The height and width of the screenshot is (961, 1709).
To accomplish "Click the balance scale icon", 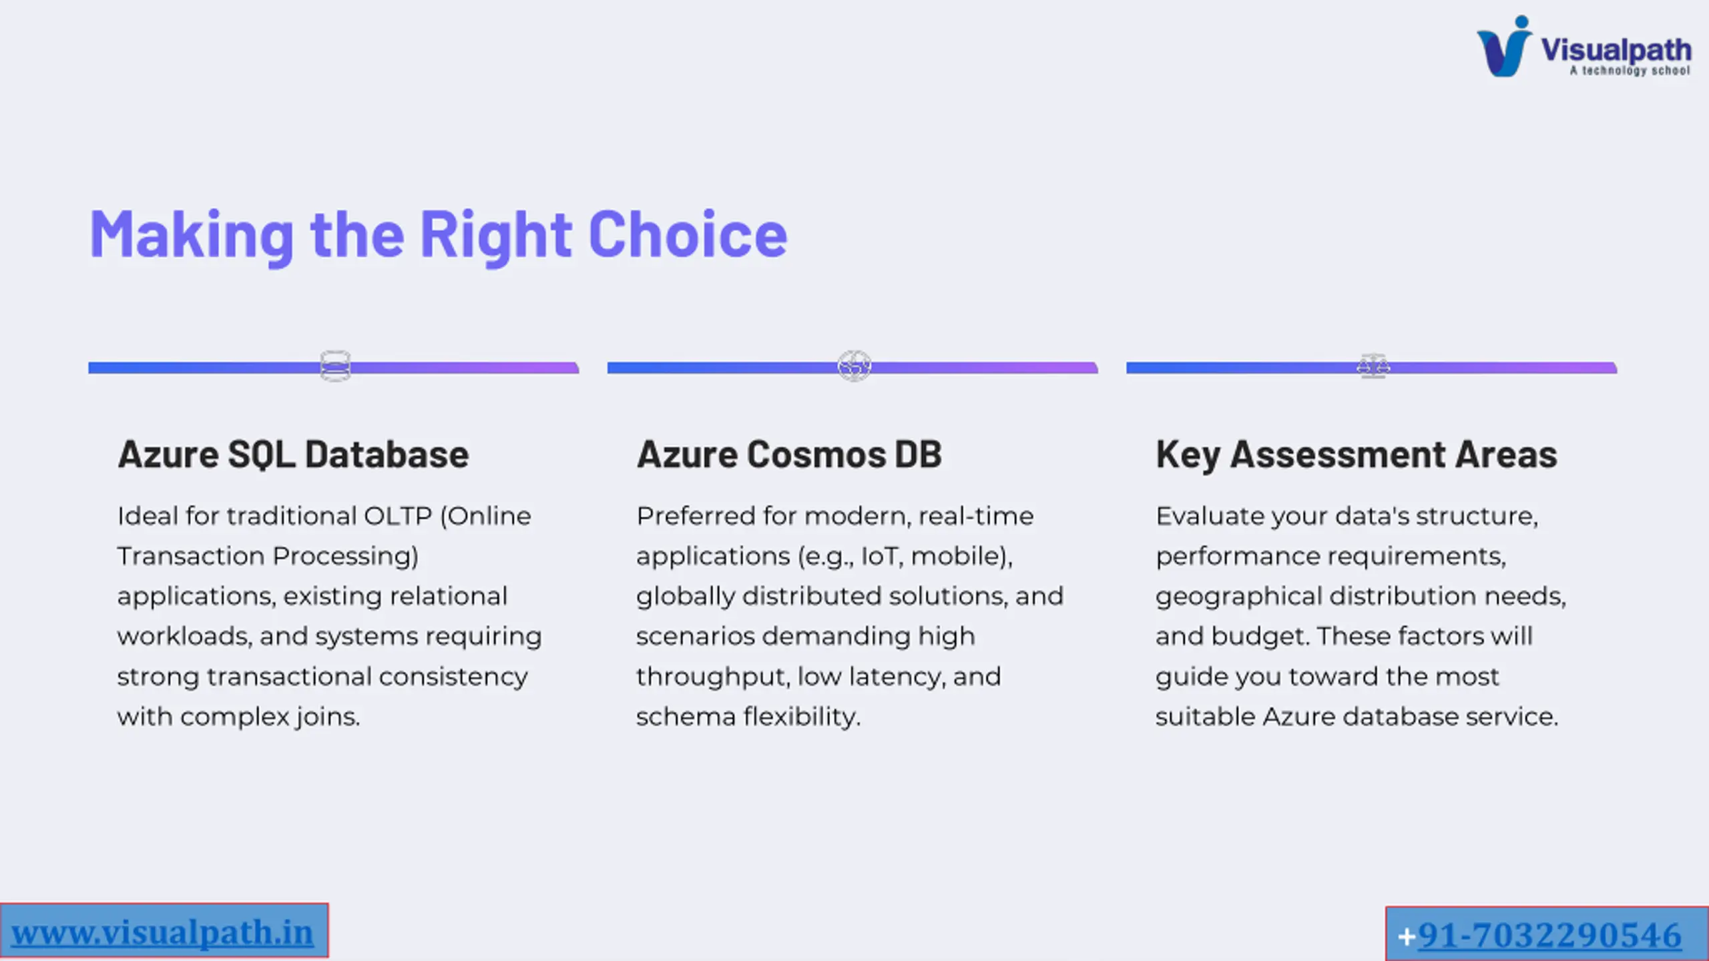I will pos(1373,366).
